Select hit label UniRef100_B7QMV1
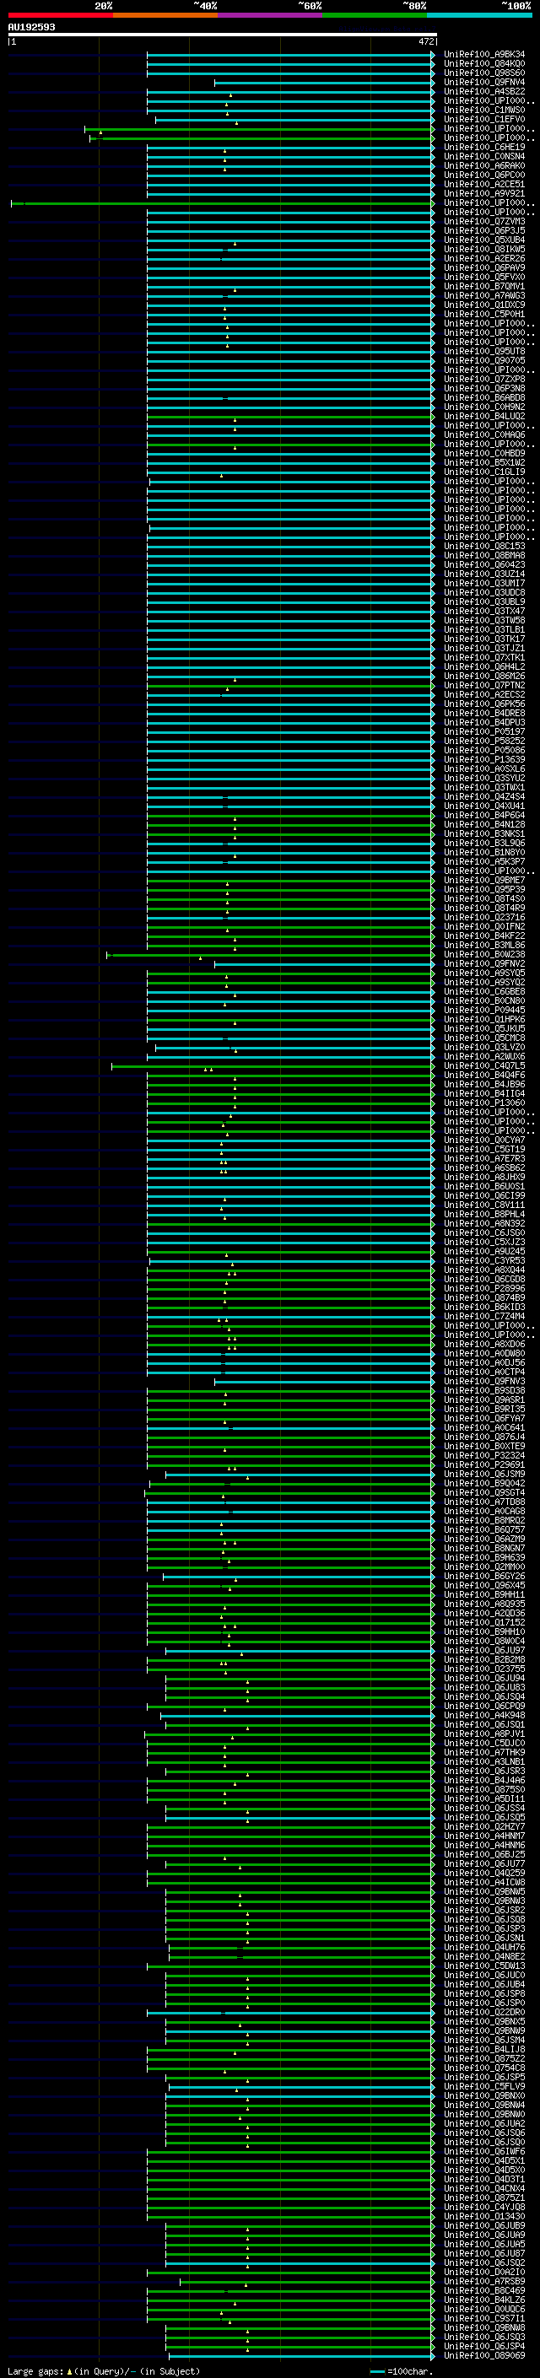The width and height of the screenshot is (540, 2378). coord(484,286)
